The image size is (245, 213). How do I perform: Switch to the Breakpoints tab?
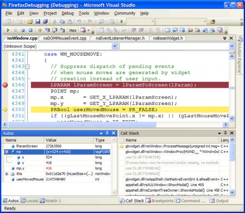pos(160,201)
